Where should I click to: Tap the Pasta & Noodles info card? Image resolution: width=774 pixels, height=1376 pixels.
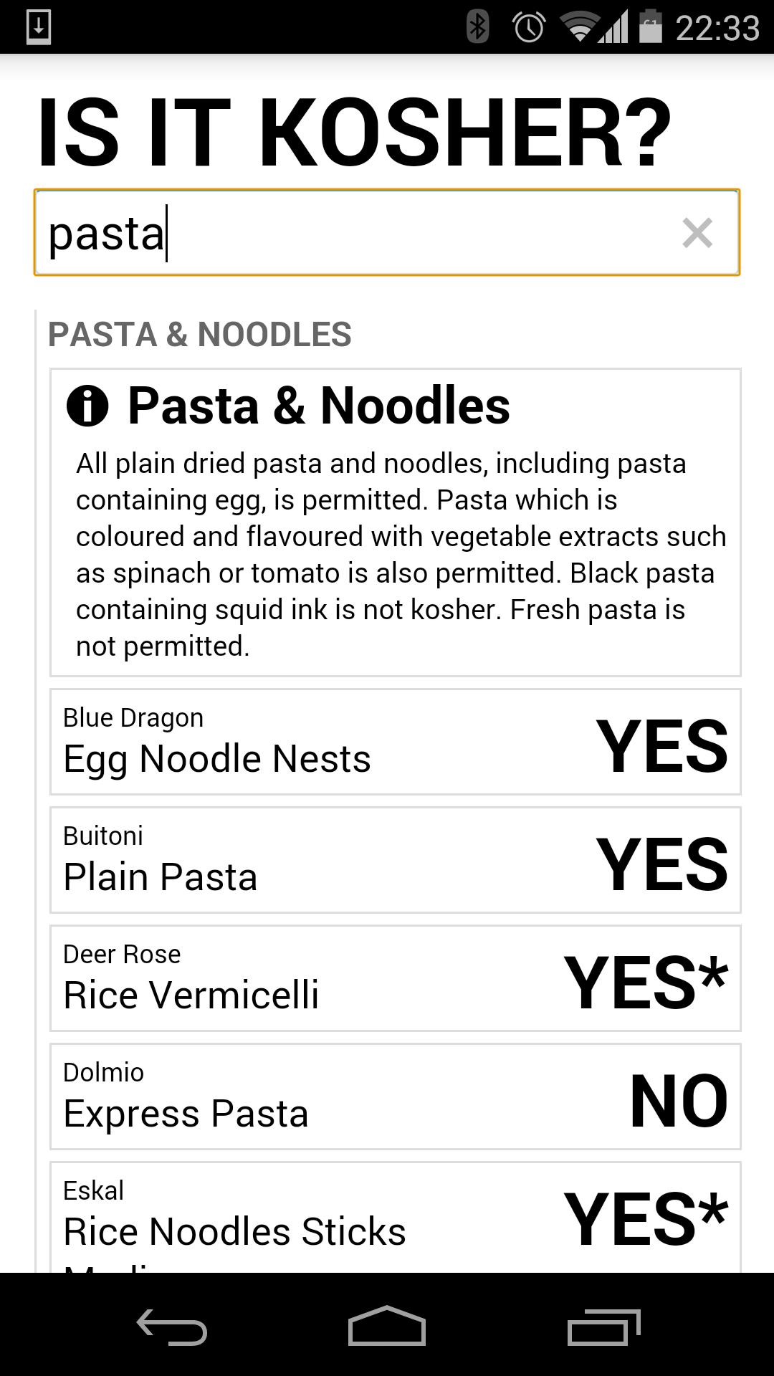click(x=395, y=522)
